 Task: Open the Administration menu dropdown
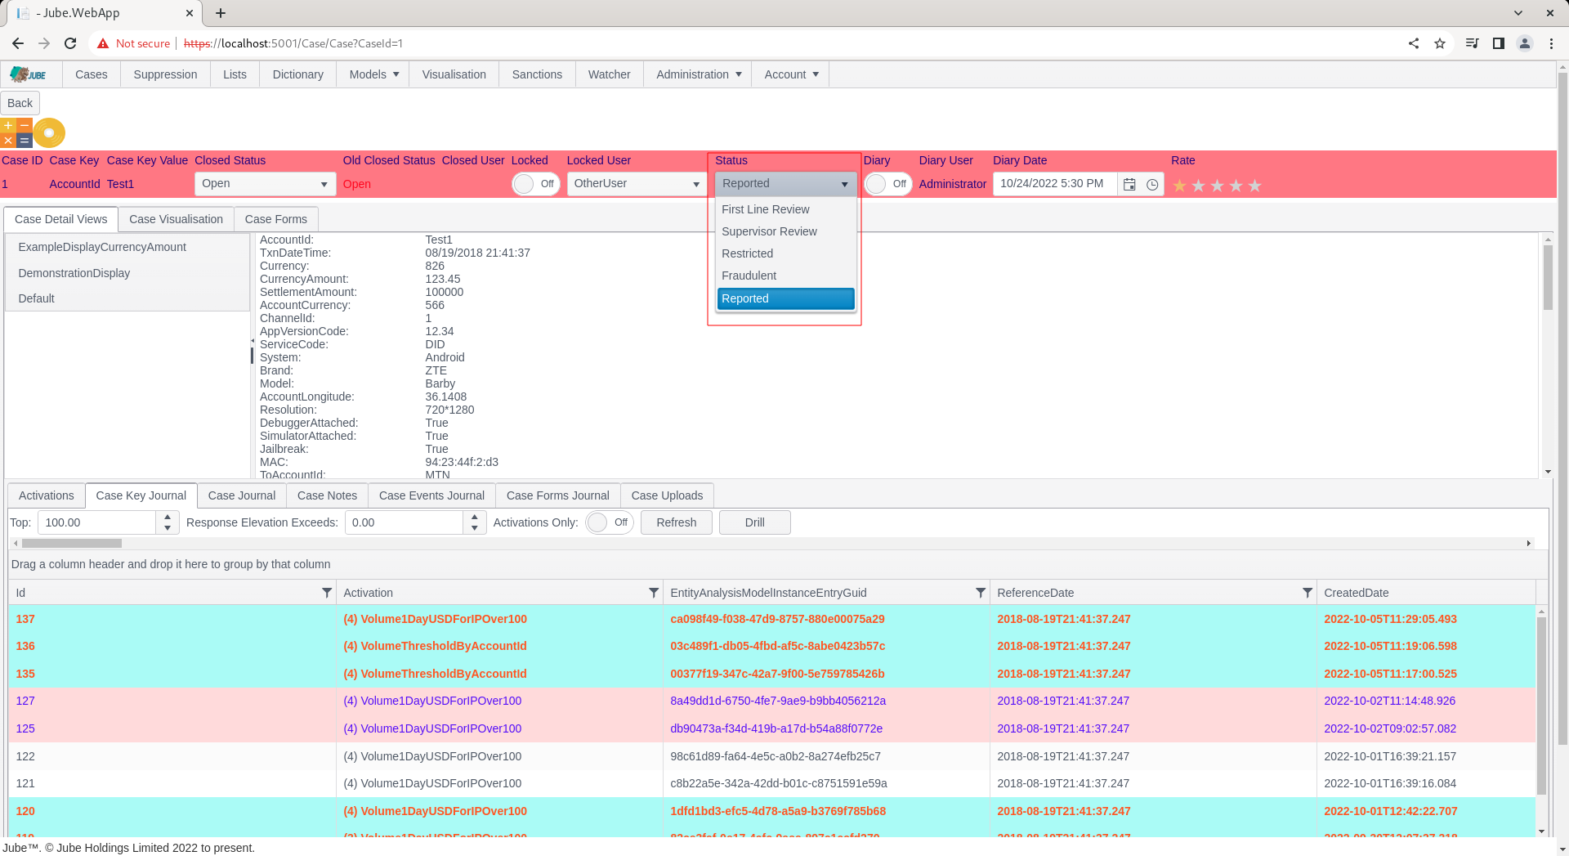698,74
